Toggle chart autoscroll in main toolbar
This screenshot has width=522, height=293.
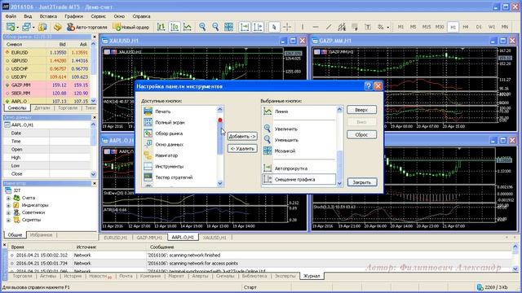point(245,27)
